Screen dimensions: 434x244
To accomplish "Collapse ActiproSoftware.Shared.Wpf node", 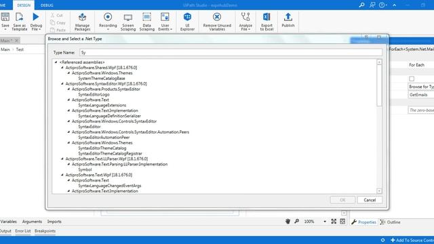I will pyautogui.click(x=62, y=68).
